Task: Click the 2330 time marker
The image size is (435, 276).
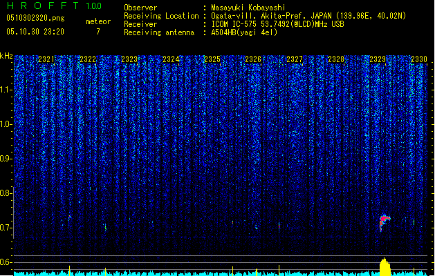Action: click(x=419, y=59)
